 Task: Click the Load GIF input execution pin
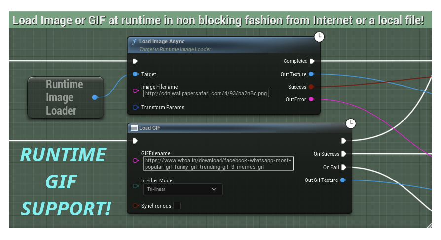tap(135, 141)
